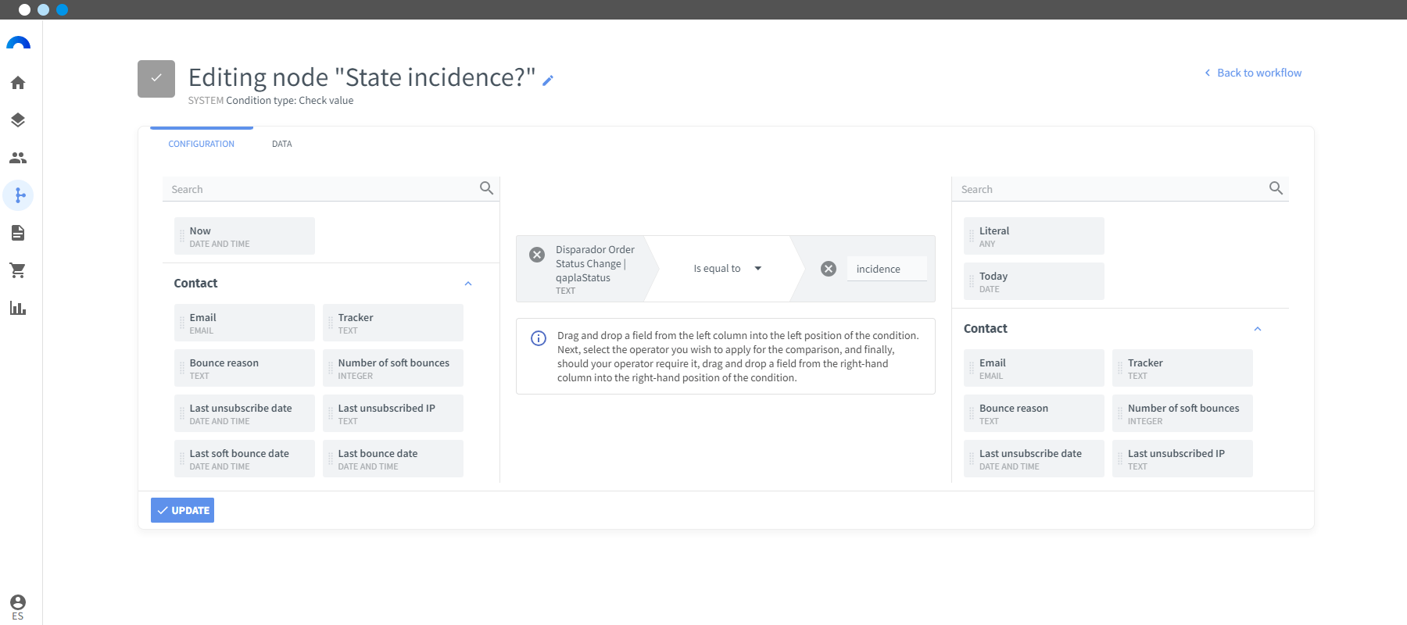Open the document page icon in sidebar
Screen dimensions: 1407x625
(18, 233)
